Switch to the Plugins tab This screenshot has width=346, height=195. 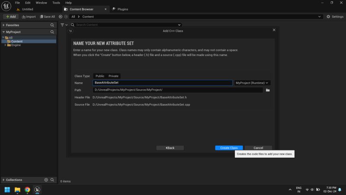pos(123,9)
